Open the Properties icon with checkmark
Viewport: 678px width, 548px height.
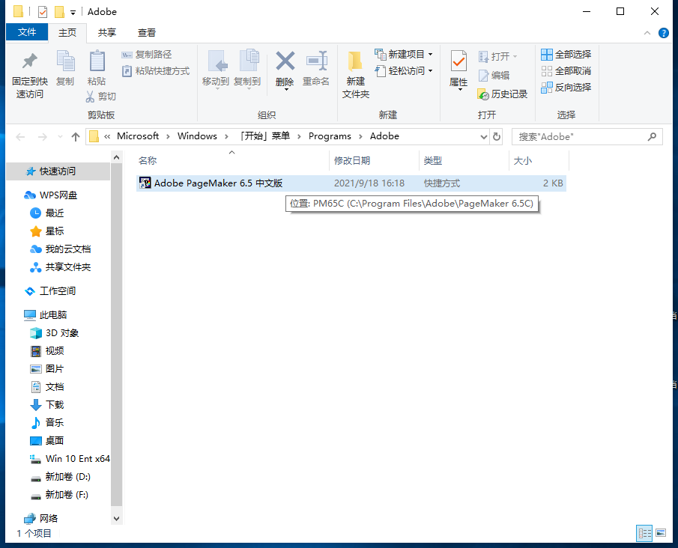point(458,61)
